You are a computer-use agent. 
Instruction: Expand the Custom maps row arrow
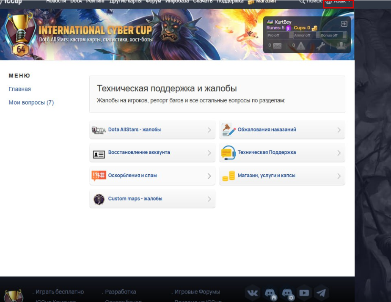[209, 199]
